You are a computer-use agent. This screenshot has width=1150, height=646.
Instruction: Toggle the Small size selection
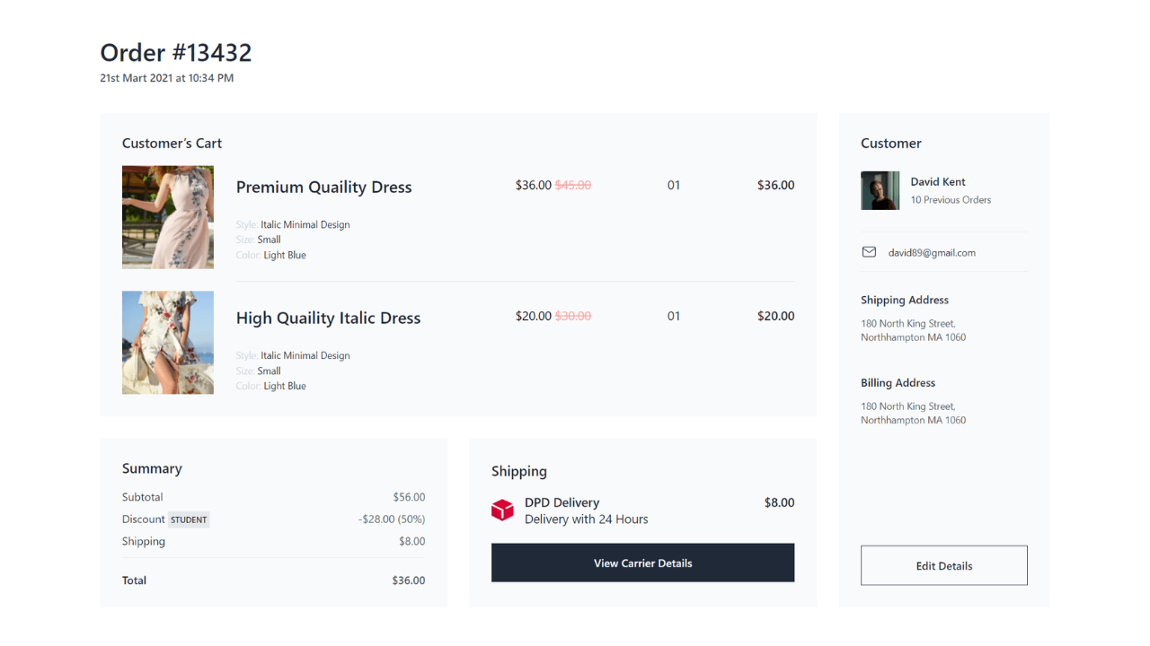coord(269,240)
